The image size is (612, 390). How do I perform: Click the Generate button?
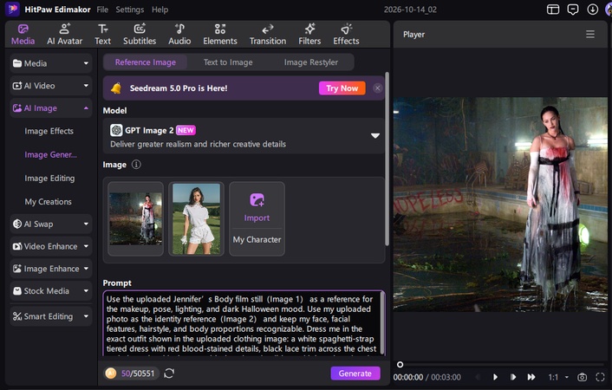coord(355,374)
